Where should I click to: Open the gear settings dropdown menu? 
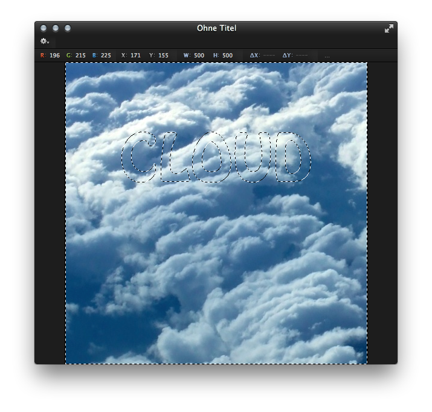(x=45, y=41)
